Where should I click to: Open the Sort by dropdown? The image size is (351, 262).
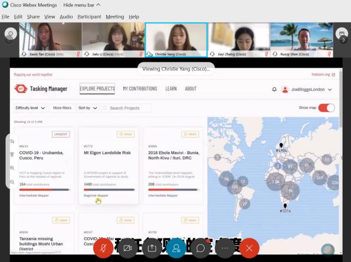87,108
